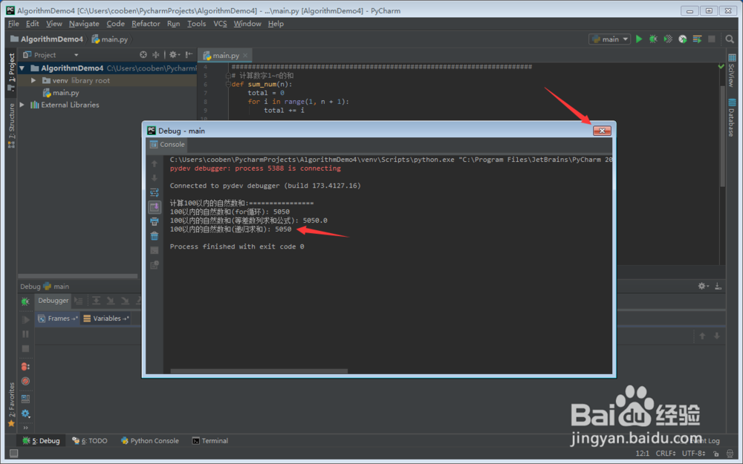Open Search Everywhere magnifier
Viewport: 743px width, 464px height.
coord(730,39)
